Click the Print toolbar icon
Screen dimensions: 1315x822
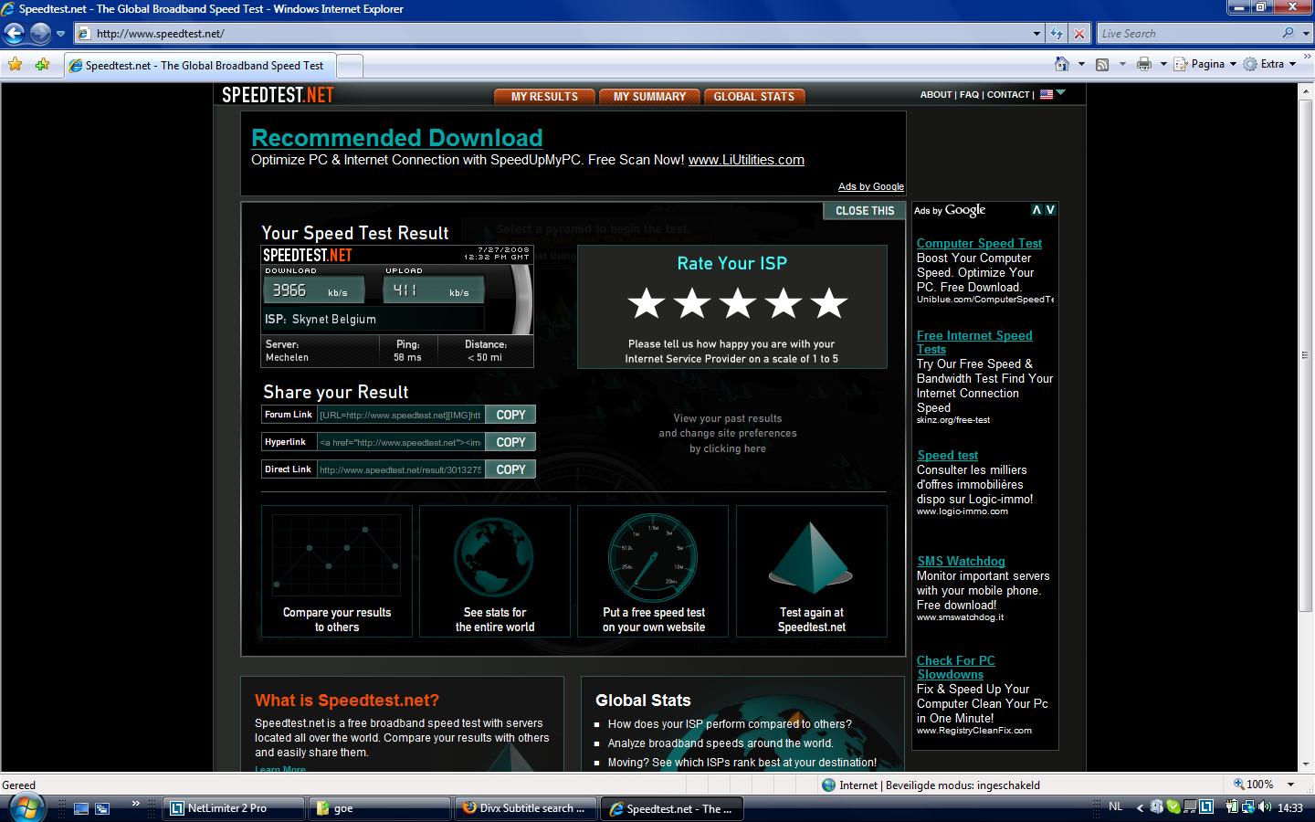pyautogui.click(x=1144, y=64)
